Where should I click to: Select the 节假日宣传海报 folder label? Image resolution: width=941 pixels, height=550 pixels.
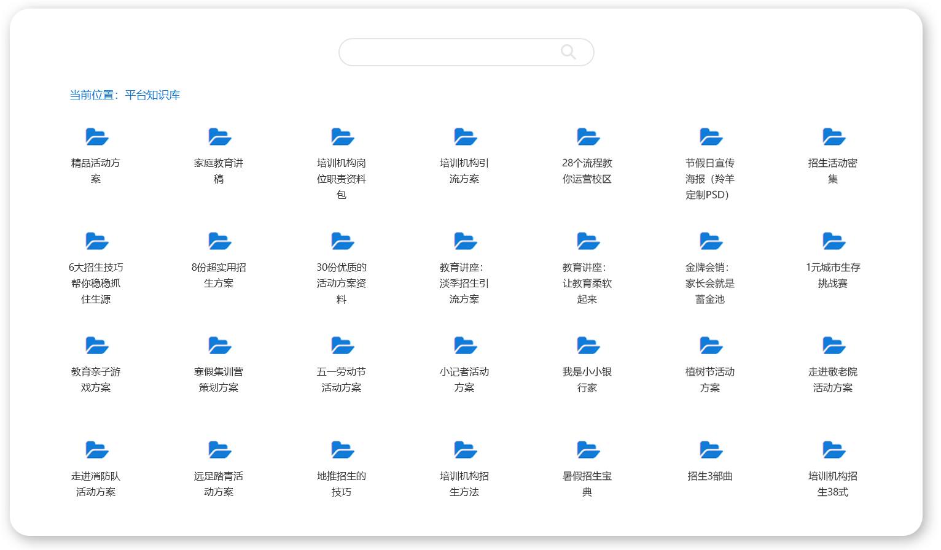(x=710, y=179)
